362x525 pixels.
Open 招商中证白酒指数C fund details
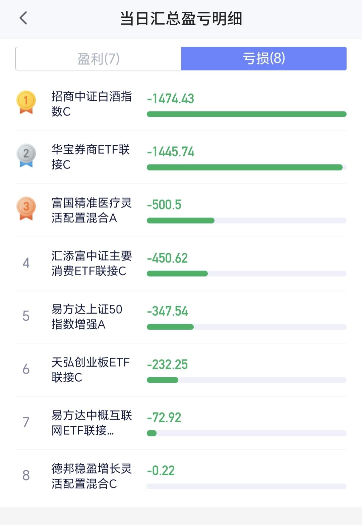point(91,104)
